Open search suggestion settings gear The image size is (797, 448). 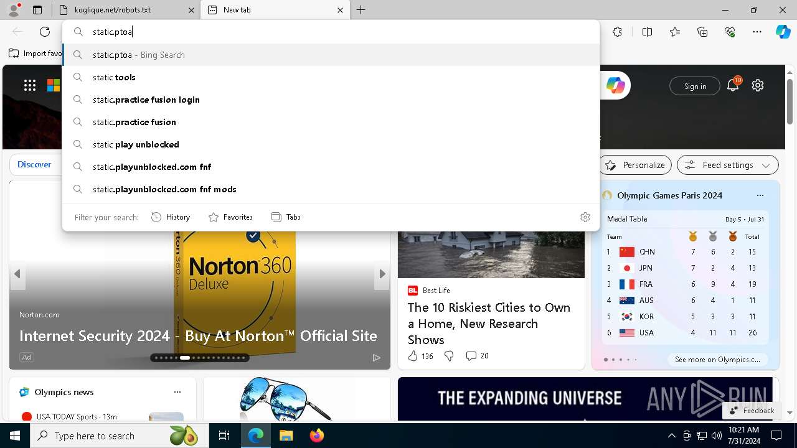[x=585, y=217]
